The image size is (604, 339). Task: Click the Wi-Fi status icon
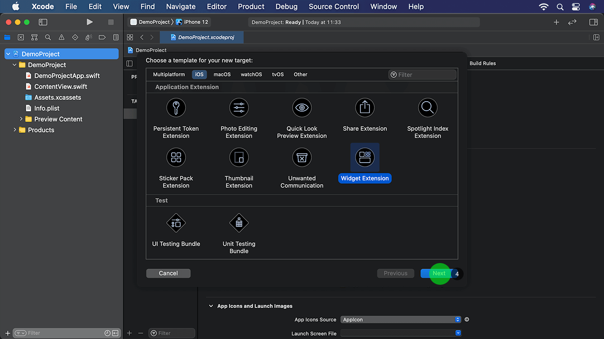[544, 7]
